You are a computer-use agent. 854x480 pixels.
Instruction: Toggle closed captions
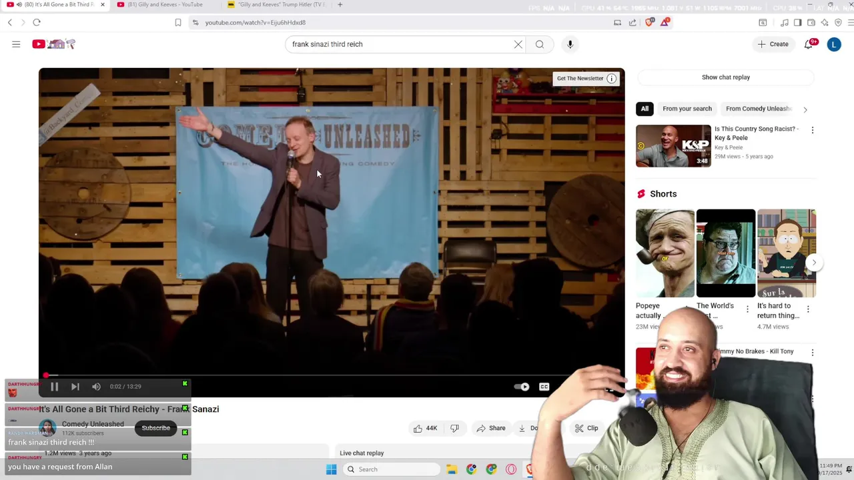[544, 387]
